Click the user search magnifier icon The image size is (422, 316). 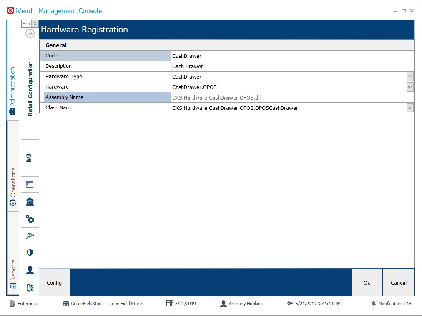[30, 236]
